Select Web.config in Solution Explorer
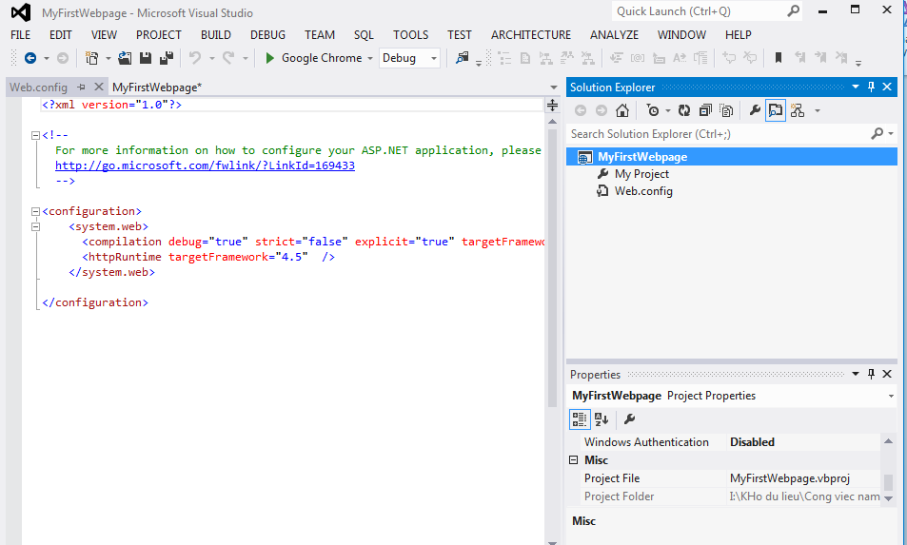The height and width of the screenshot is (545, 907). tap(643, 191)
